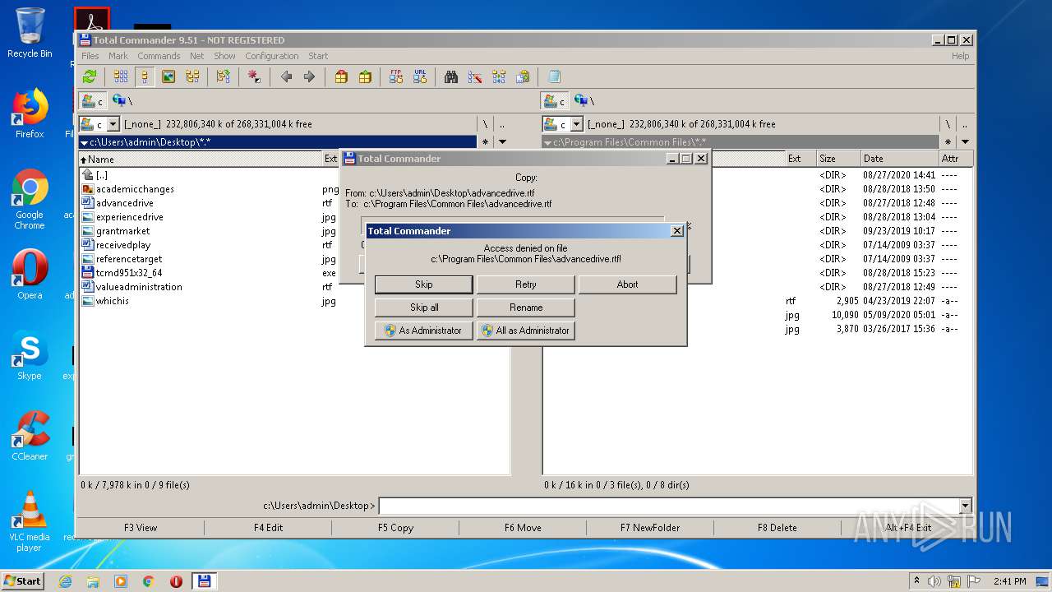Open the Commands menu
The height and width of the screenshot is (592, 1052).
click(159, 56)
